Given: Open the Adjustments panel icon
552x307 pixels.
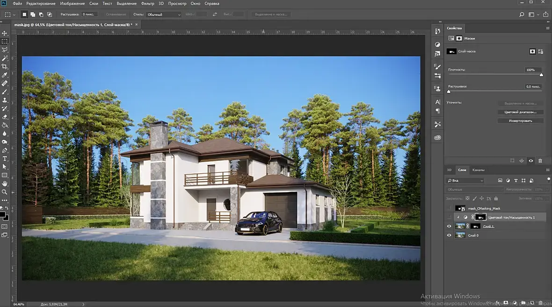Looking at the screenshot, I should coord(437,44).
